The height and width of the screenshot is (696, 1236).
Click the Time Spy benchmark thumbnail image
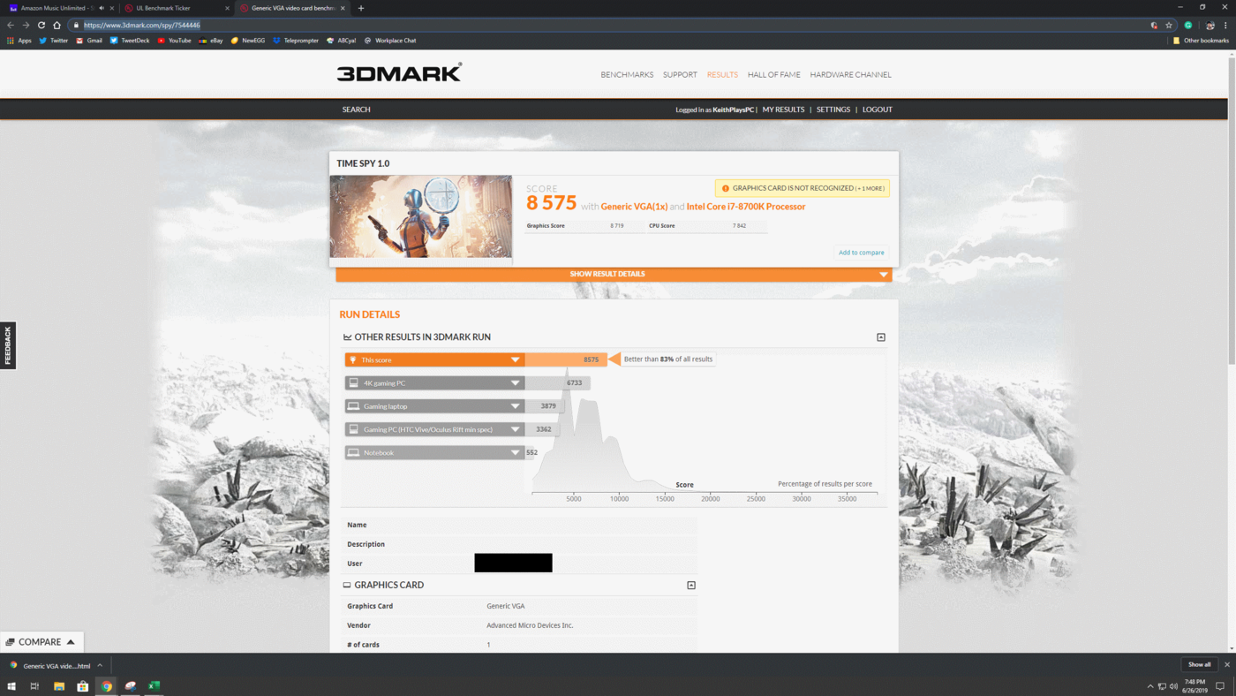(421, 216)
